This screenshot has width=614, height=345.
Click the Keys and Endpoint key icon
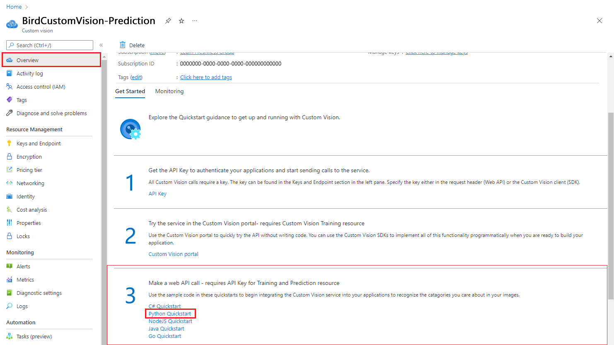point(10,143)
